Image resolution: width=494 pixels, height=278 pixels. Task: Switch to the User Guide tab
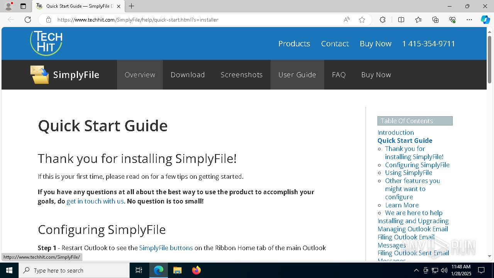297,75
